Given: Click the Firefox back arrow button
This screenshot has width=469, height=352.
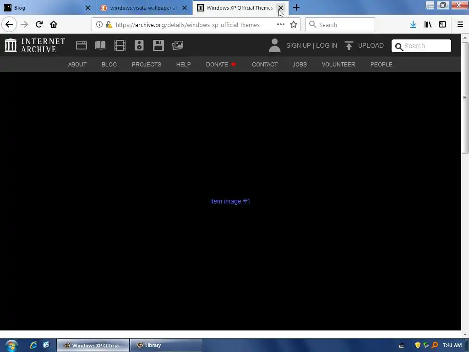Looking at the screenshot, I should coord(9,24).
